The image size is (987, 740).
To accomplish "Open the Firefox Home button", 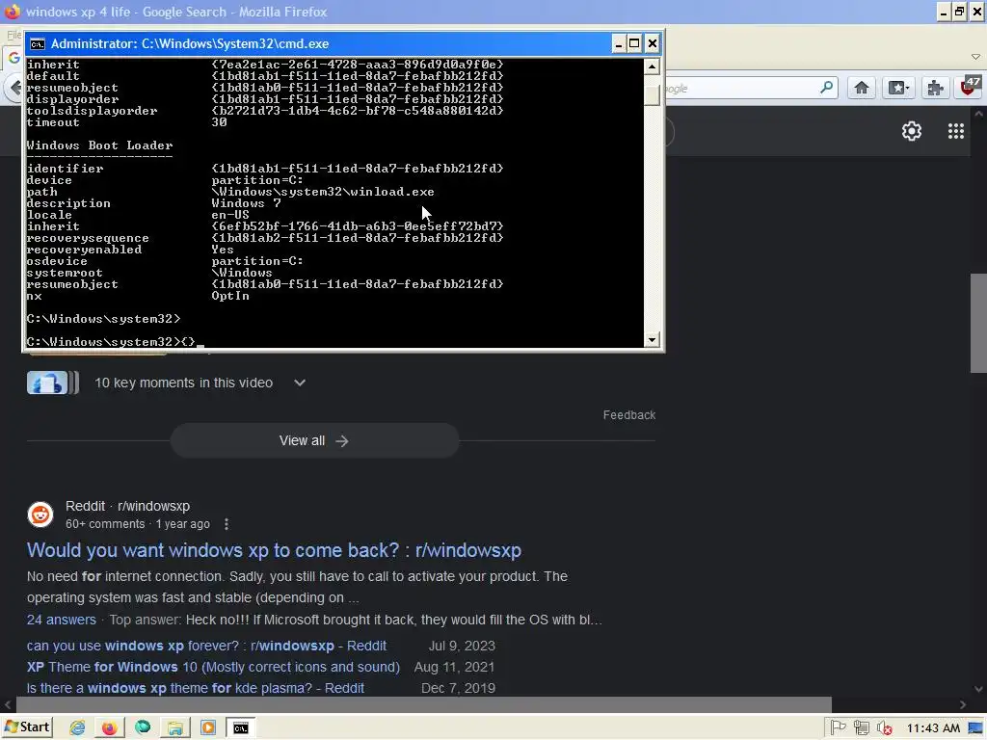I will pos(861,88).
